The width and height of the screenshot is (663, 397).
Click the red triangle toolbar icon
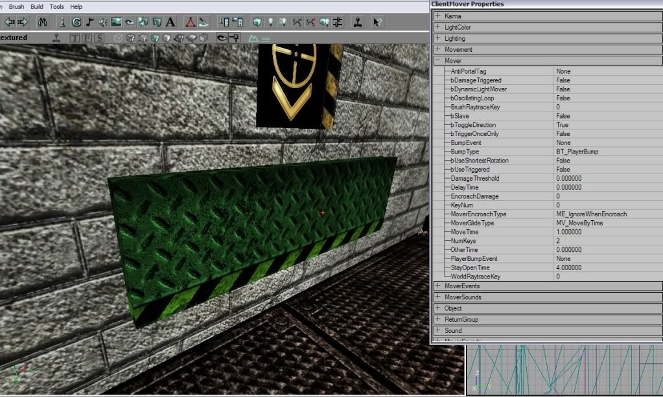[x=191, y=22]
